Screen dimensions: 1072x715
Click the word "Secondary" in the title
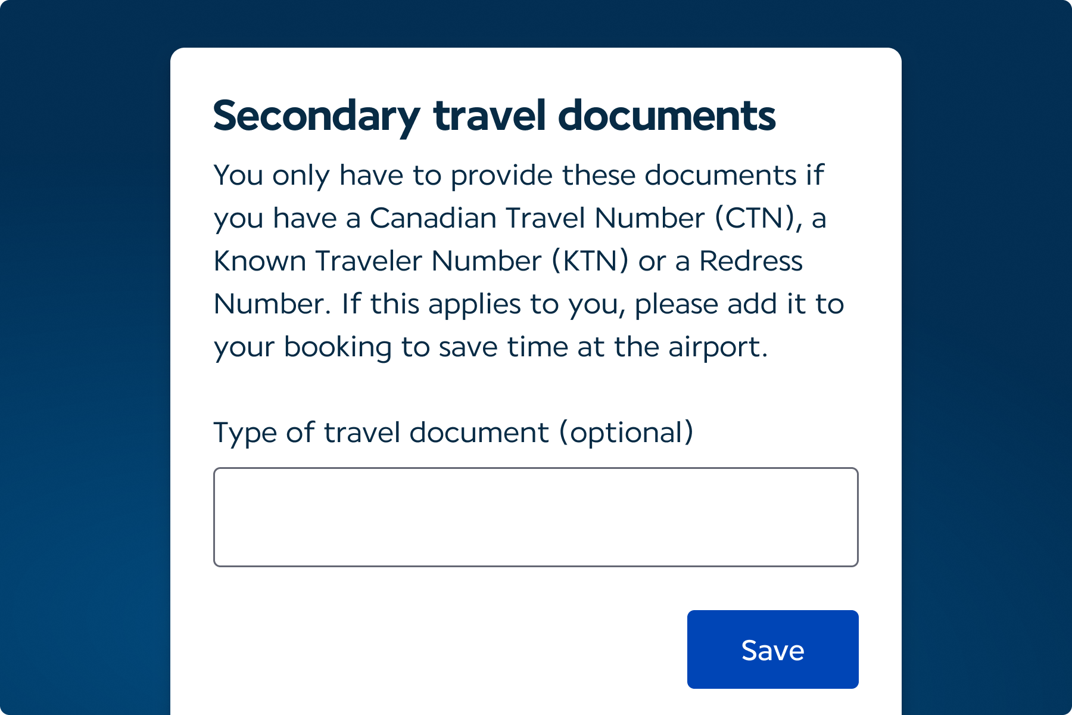[x=316, y=116]
